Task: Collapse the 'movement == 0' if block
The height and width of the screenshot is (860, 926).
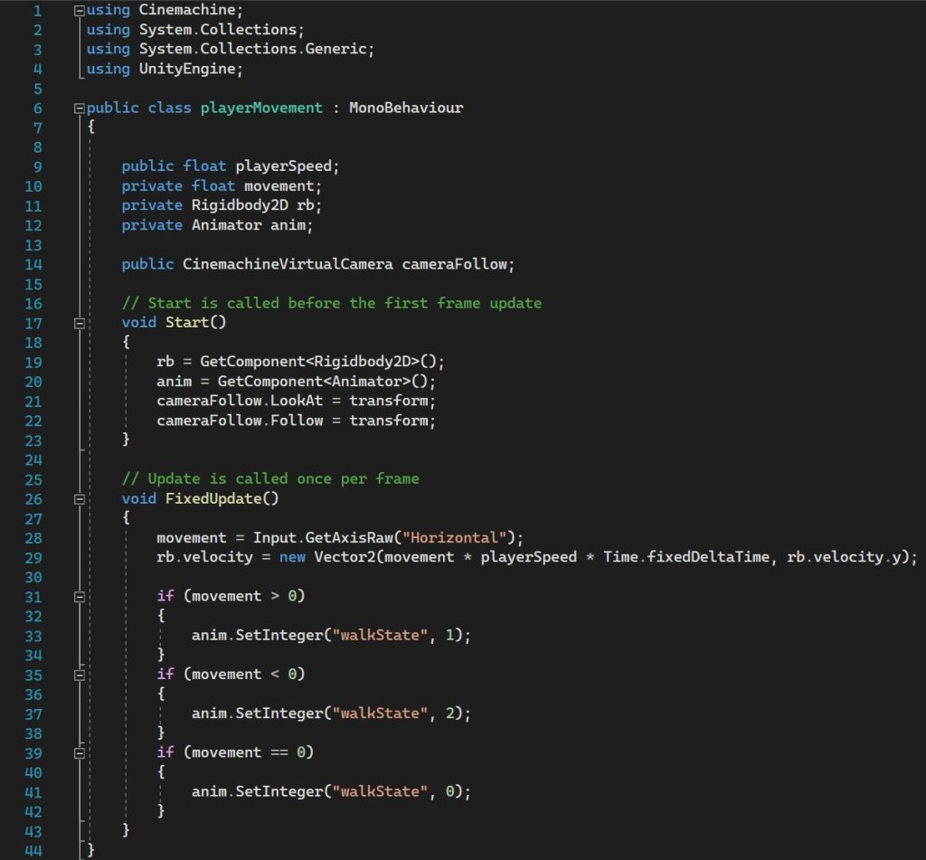Action: coord(80,752)
